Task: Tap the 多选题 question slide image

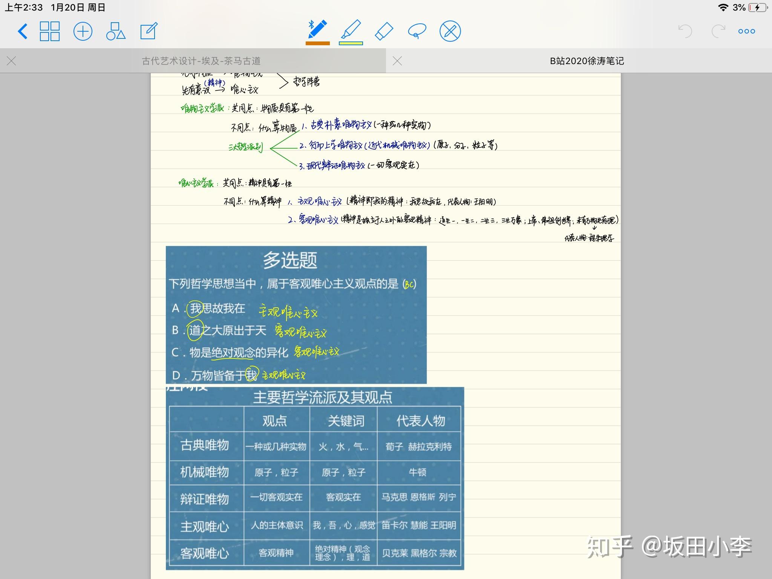Action: pos(296,315)
